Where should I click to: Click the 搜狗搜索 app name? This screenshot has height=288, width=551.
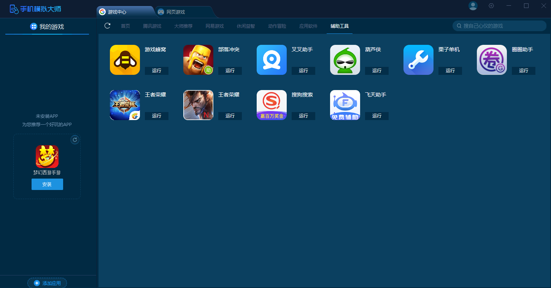pos(302,95)
